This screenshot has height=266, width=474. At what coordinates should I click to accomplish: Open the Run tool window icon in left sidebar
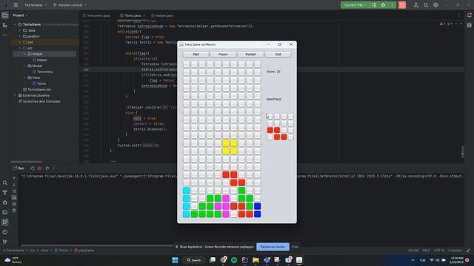5,222
